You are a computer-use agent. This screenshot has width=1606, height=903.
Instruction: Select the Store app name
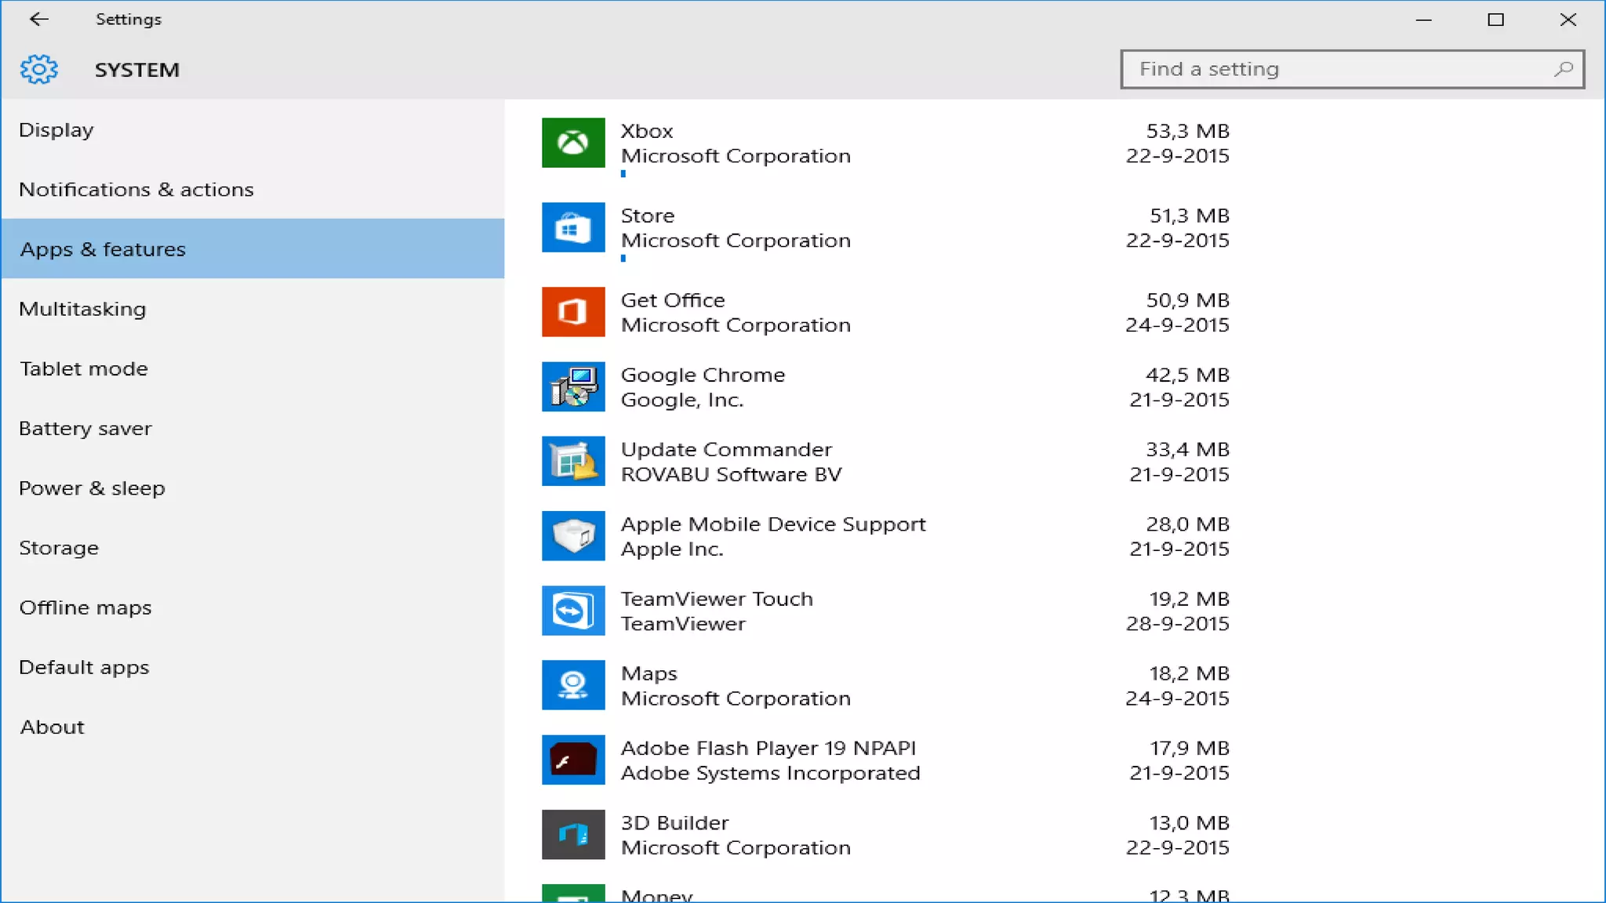pos(648,216)
